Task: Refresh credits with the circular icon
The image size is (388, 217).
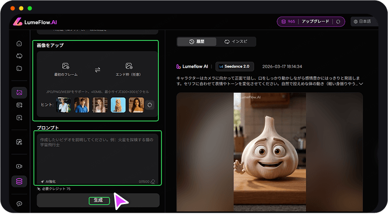Action: 338,21
